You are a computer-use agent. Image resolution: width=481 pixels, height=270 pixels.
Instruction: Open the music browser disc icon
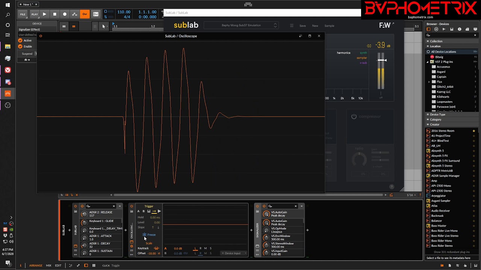point(460,29)
